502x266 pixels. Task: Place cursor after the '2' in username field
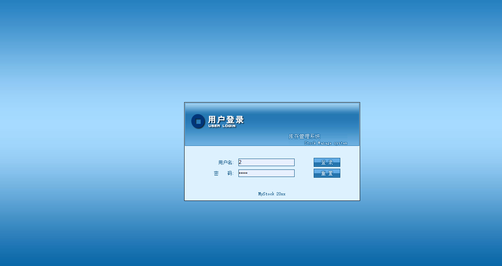[242, 162]
